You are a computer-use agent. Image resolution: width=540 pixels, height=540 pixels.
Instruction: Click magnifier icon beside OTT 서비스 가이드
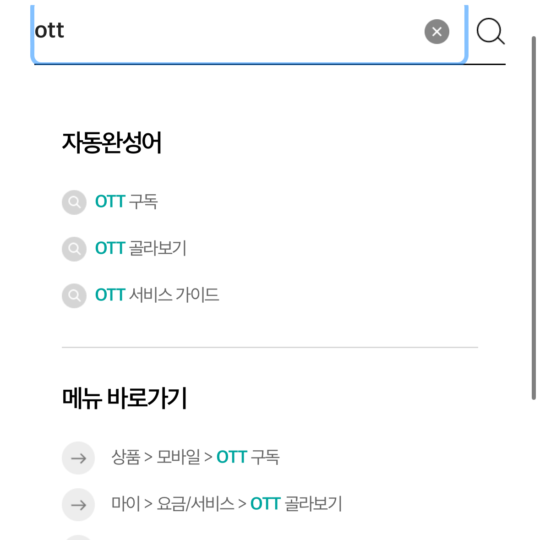tap(74, 295)
